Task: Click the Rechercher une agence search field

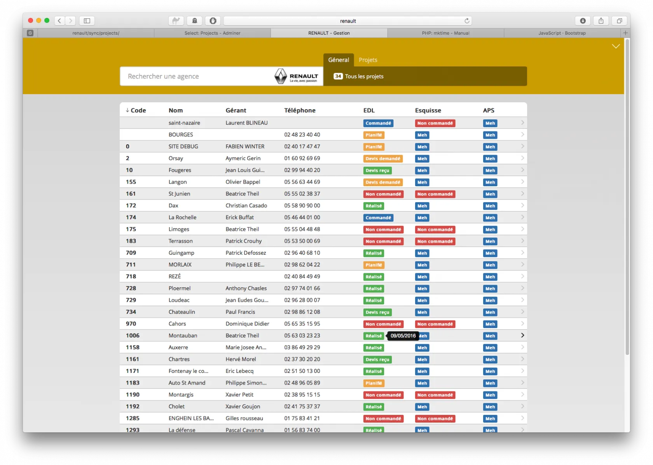Action: [196, 76]
